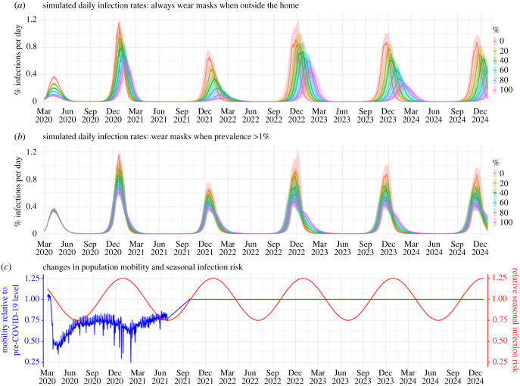Viewport: 520px width, 386px height.
Task: Click the panel (a) label
Action: (x=20, y=5)
